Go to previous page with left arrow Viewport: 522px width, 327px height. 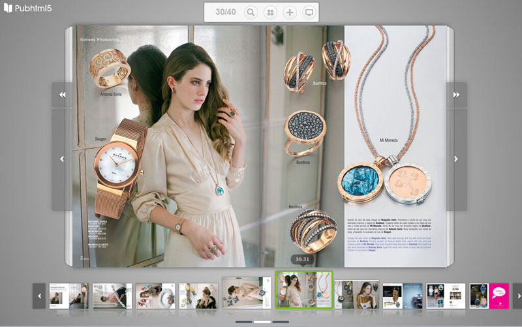pos(62,159)
